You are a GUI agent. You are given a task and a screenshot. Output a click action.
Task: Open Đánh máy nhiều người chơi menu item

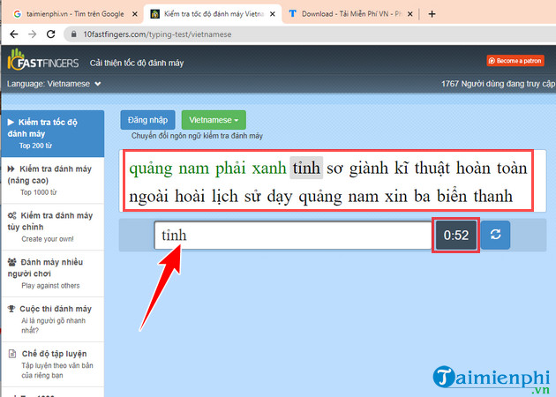tap(53, 273)
